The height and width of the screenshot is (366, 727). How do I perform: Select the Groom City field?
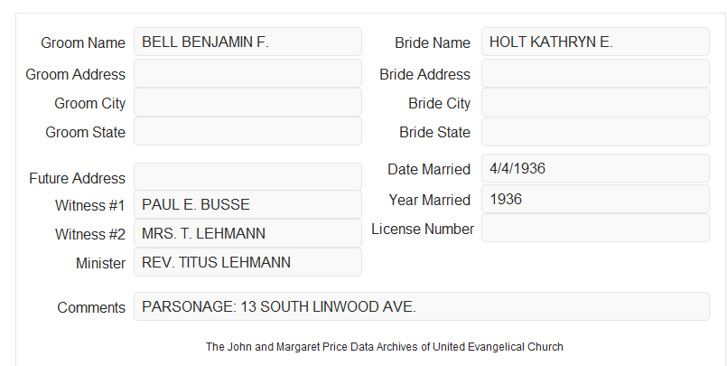[x=247, y=102]
